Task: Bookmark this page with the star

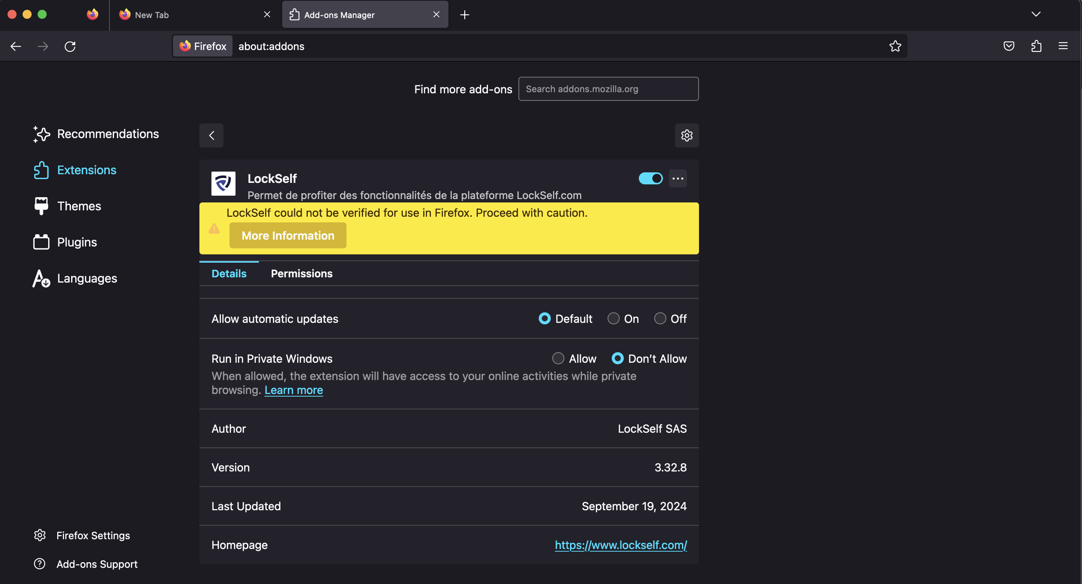Action: coord(895,46)
